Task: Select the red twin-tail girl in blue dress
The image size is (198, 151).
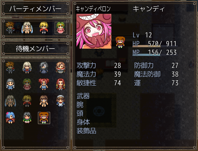Action: coord(44,84)
